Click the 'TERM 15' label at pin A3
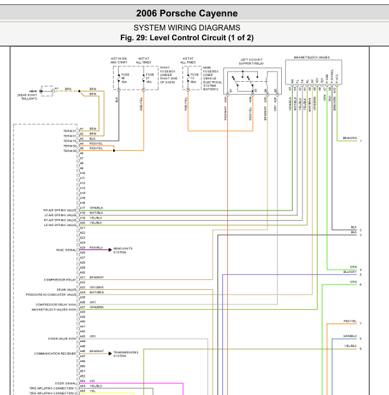Image resolution: width=389 pixels, height=395 pixels. click(x=69, y=141)
